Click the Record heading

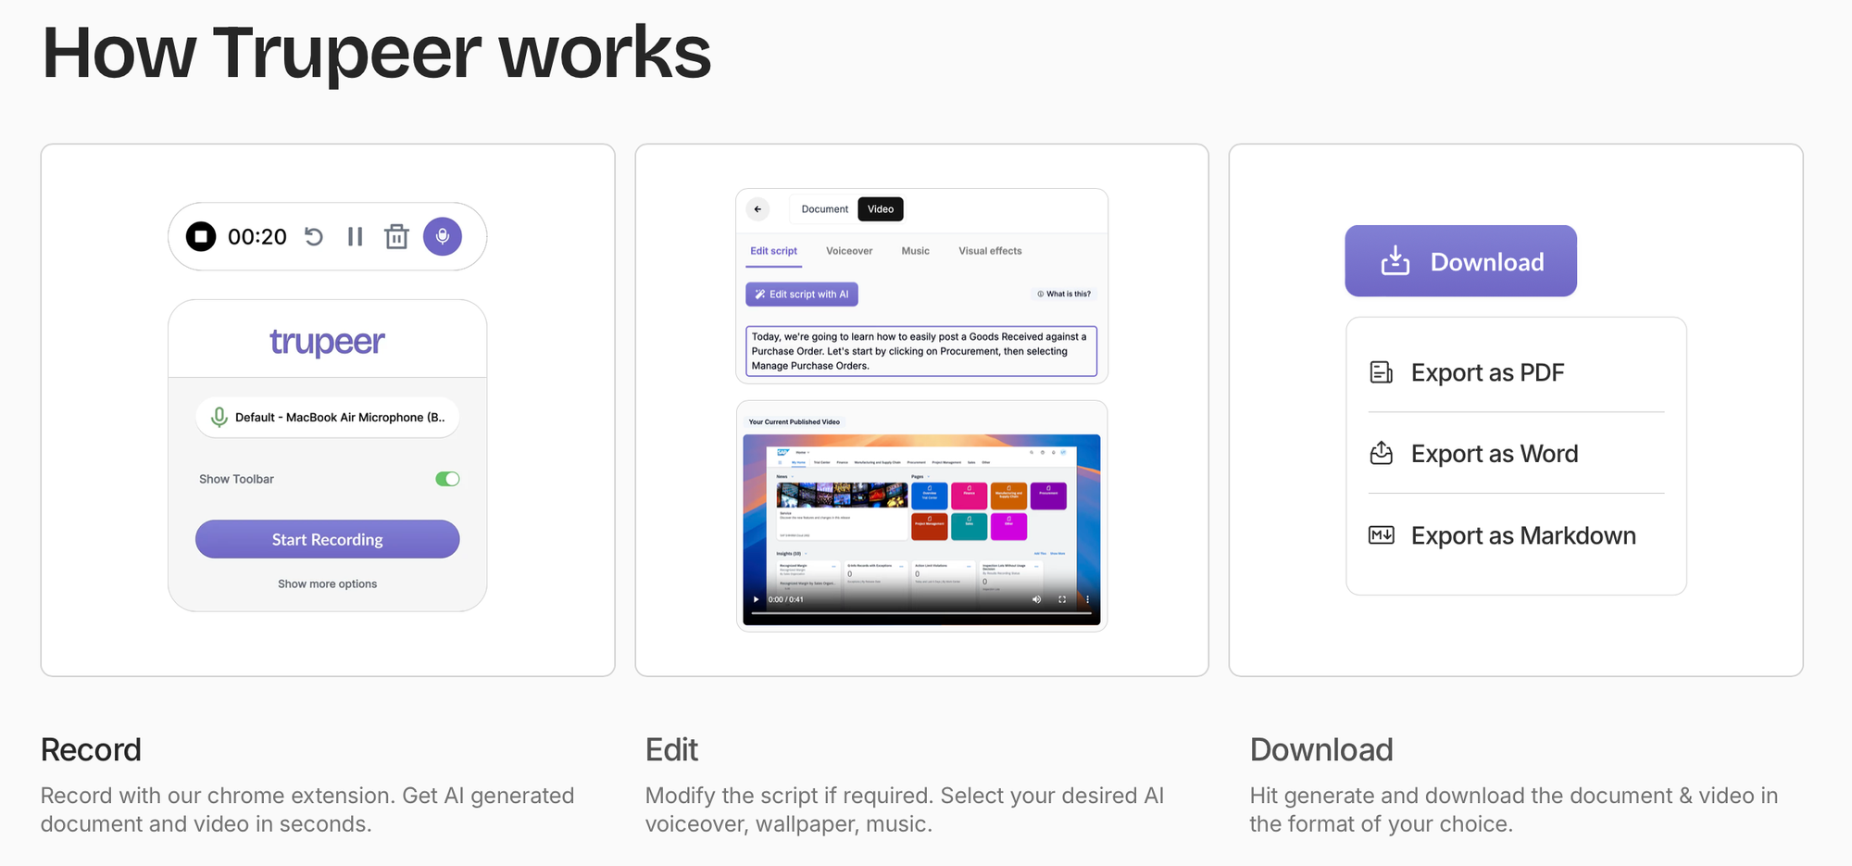(x=91, y=749)
